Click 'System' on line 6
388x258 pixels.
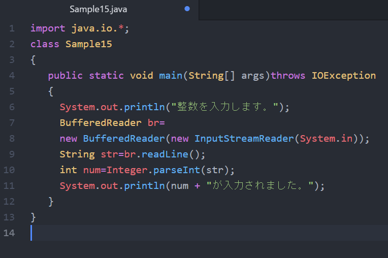pyautogui.click(x=78, y=107)
